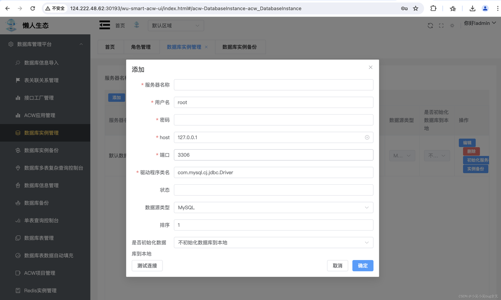Click the hamburger icon to collapse the sidebar
The image size is (501, 300).
(104, 25)
